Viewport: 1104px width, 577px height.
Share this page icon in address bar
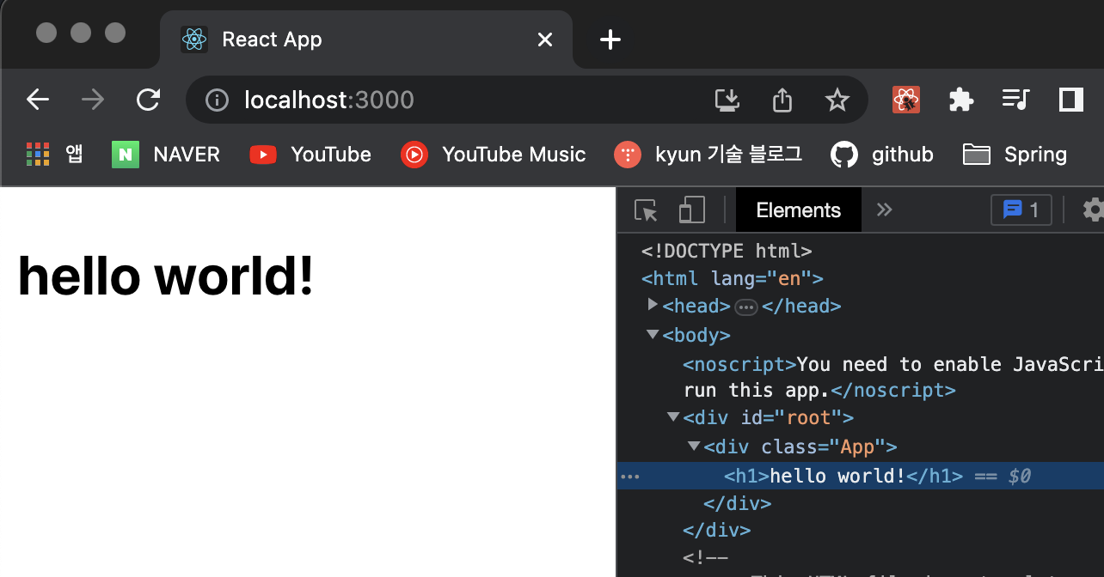tap(782, 100)
